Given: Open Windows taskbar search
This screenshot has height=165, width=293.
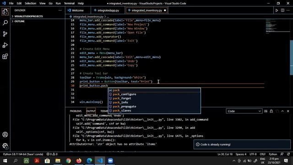Looking at the screenshot, I should click(16, 161).
